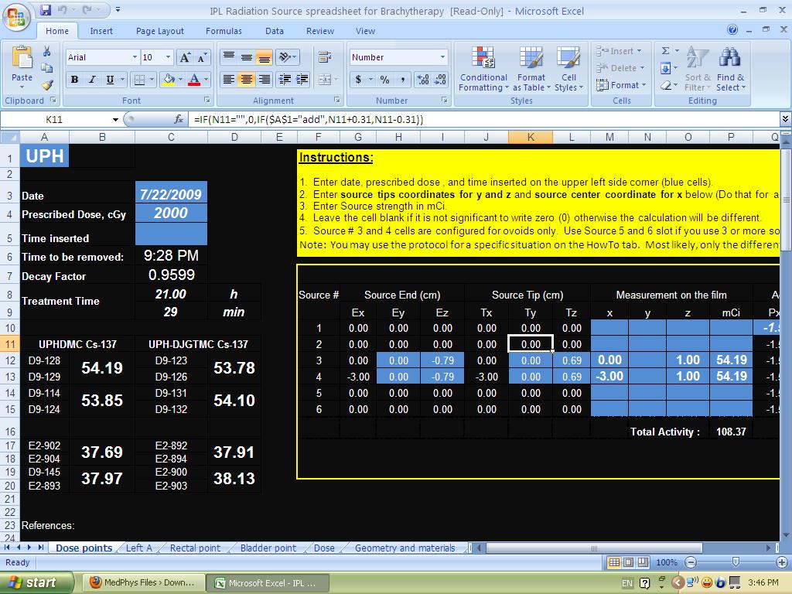The width and height of the screenshot is (792, 594).
Task: Click the Merge and Center icon
Action: (x=324, y=80)
